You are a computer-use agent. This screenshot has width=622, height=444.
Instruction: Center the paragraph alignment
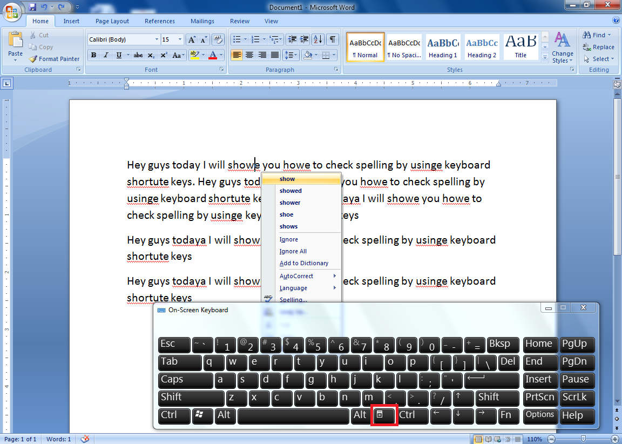pos(249,55)
